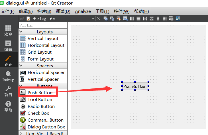Image resolution: width=208 pixels, height=135 pixels.
Task: Open the 项目 (Projects) mode
Action: (8, 91)
